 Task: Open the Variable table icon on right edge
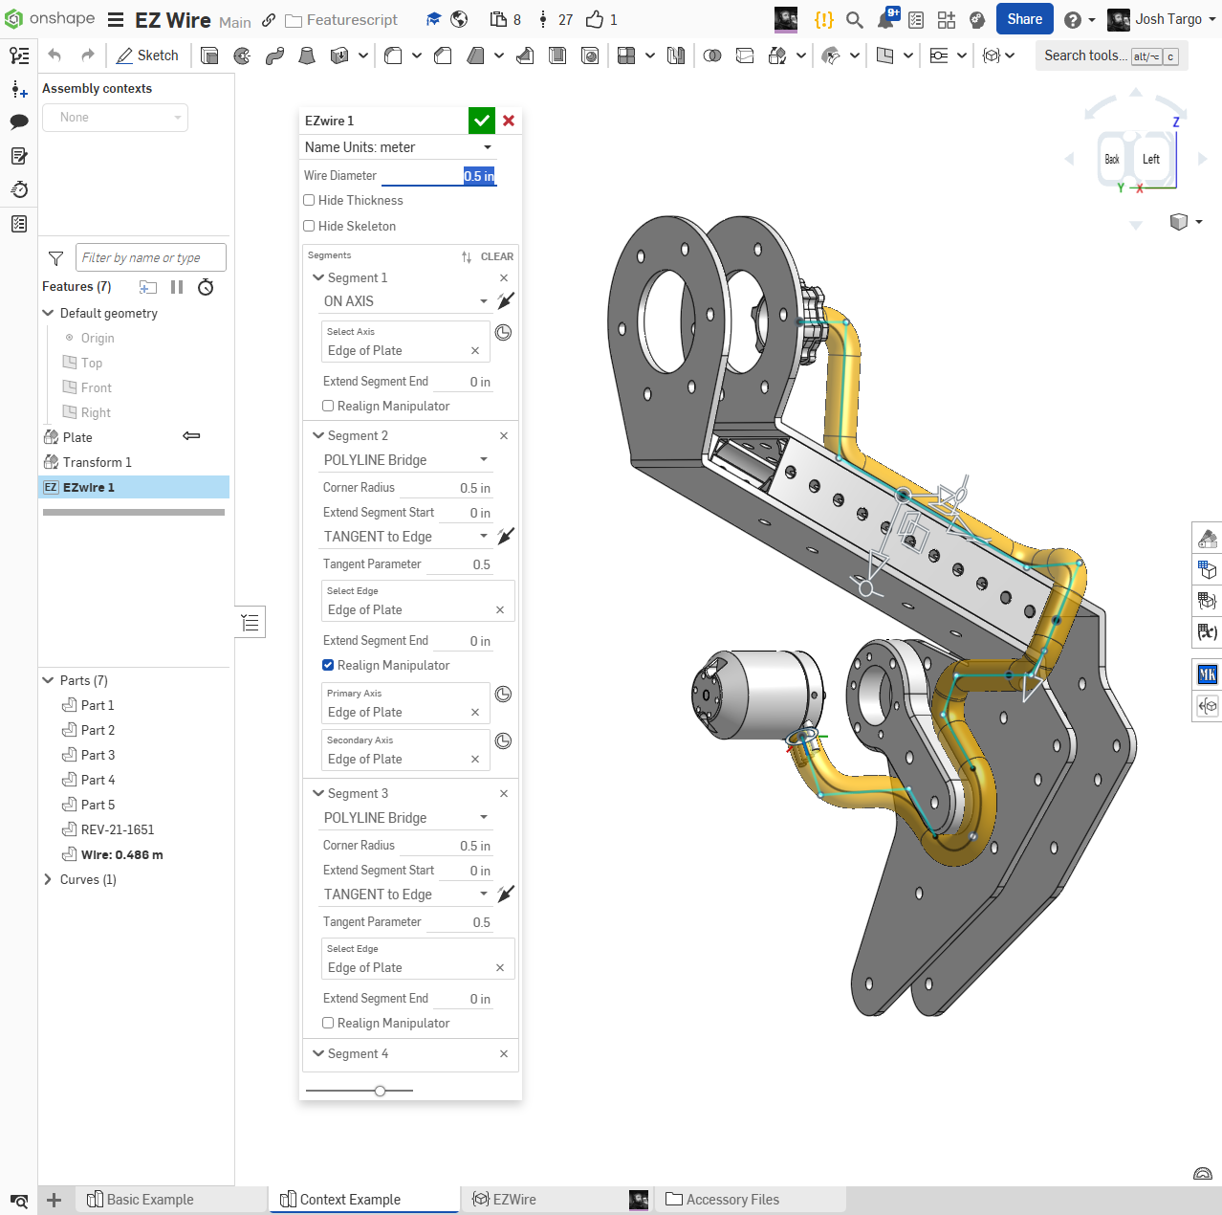point(1208,631)
